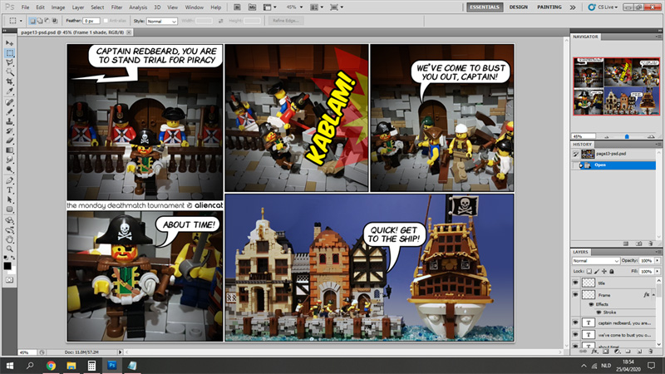This screenshot has width=665, height=374.
Task: Select the Healing Brush tool
Action: (9, 102)
